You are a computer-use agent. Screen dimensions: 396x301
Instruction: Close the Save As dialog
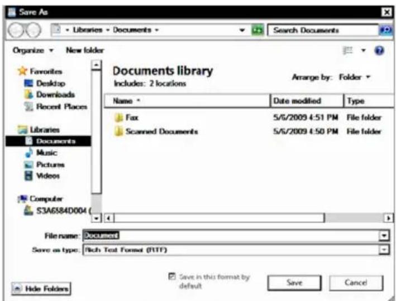point(387,12)
